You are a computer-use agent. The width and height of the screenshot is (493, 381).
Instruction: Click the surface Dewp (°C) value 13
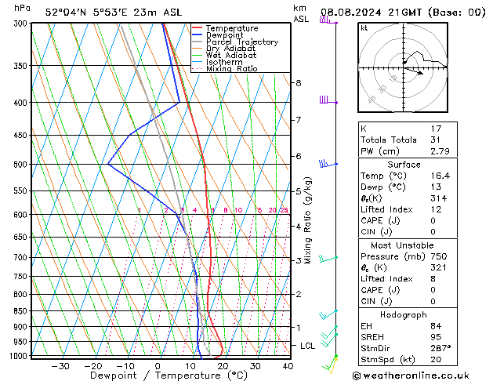click(x=436, y=187)
